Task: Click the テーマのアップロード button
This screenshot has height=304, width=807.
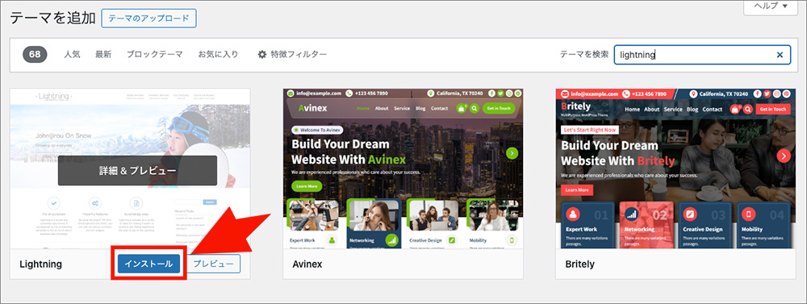Action: (148, 19)
